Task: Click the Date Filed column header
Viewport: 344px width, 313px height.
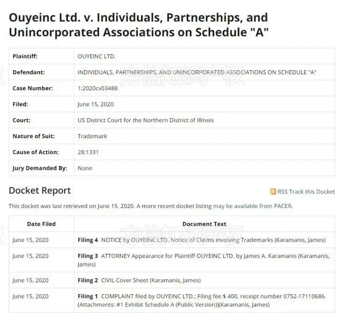Action: coord(41,224)
